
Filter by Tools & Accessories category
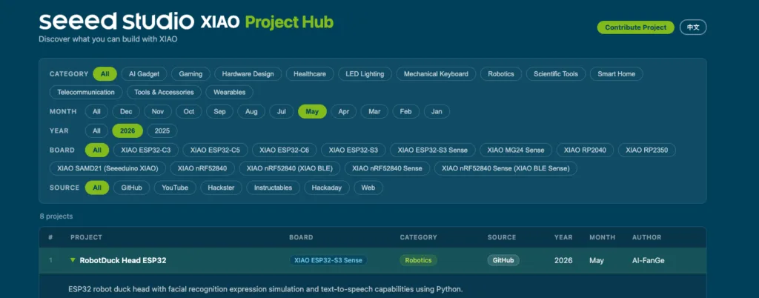[x=164, y=92]
